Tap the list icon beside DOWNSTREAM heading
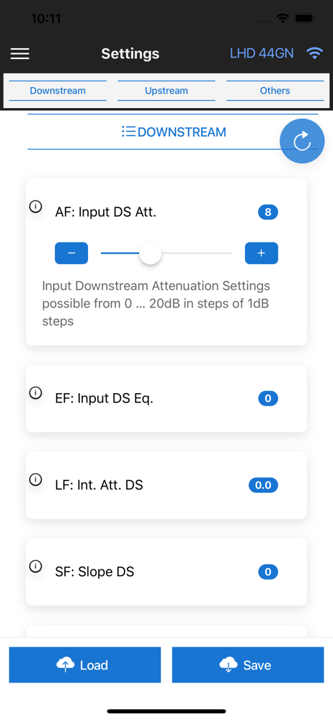The width and height of the screenshot is (333, 720). tap(128, 132)
